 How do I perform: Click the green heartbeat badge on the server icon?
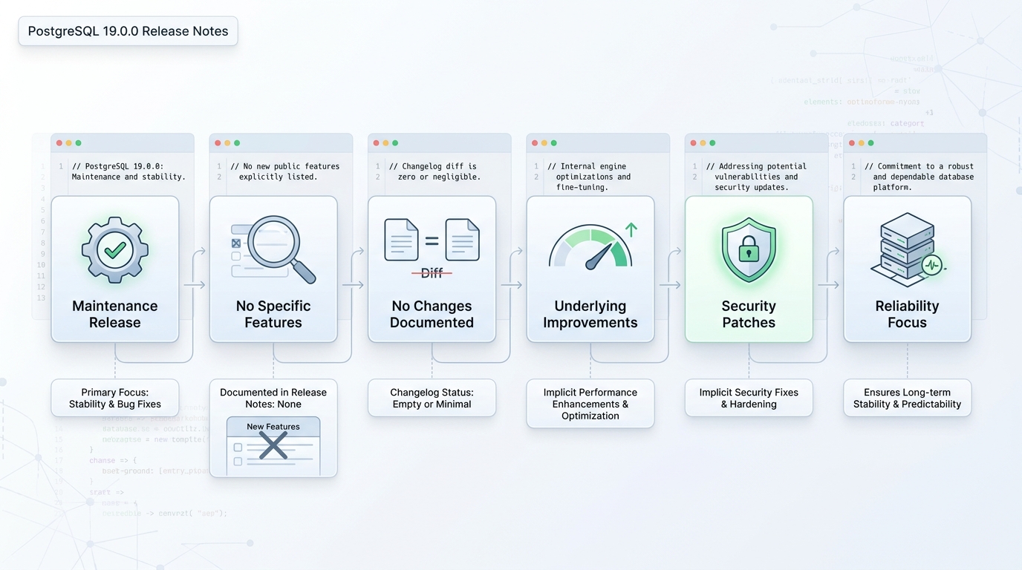coord(932,265)
